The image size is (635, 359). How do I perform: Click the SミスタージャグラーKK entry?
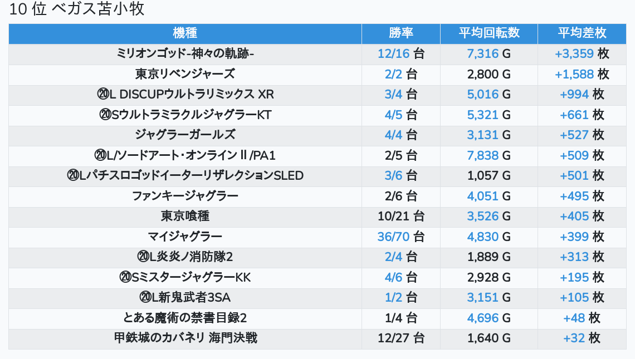(x=185, y=277)
